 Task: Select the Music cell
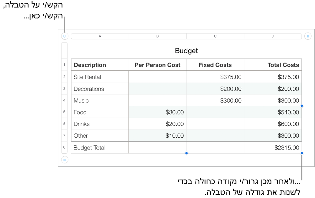pyautogui.click(x=100, y=100)
